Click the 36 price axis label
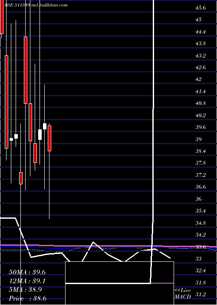 point(199,199)
